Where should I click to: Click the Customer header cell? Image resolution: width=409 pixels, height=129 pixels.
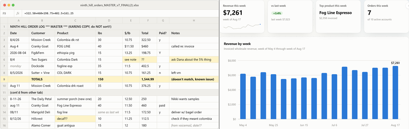point(42,33)
